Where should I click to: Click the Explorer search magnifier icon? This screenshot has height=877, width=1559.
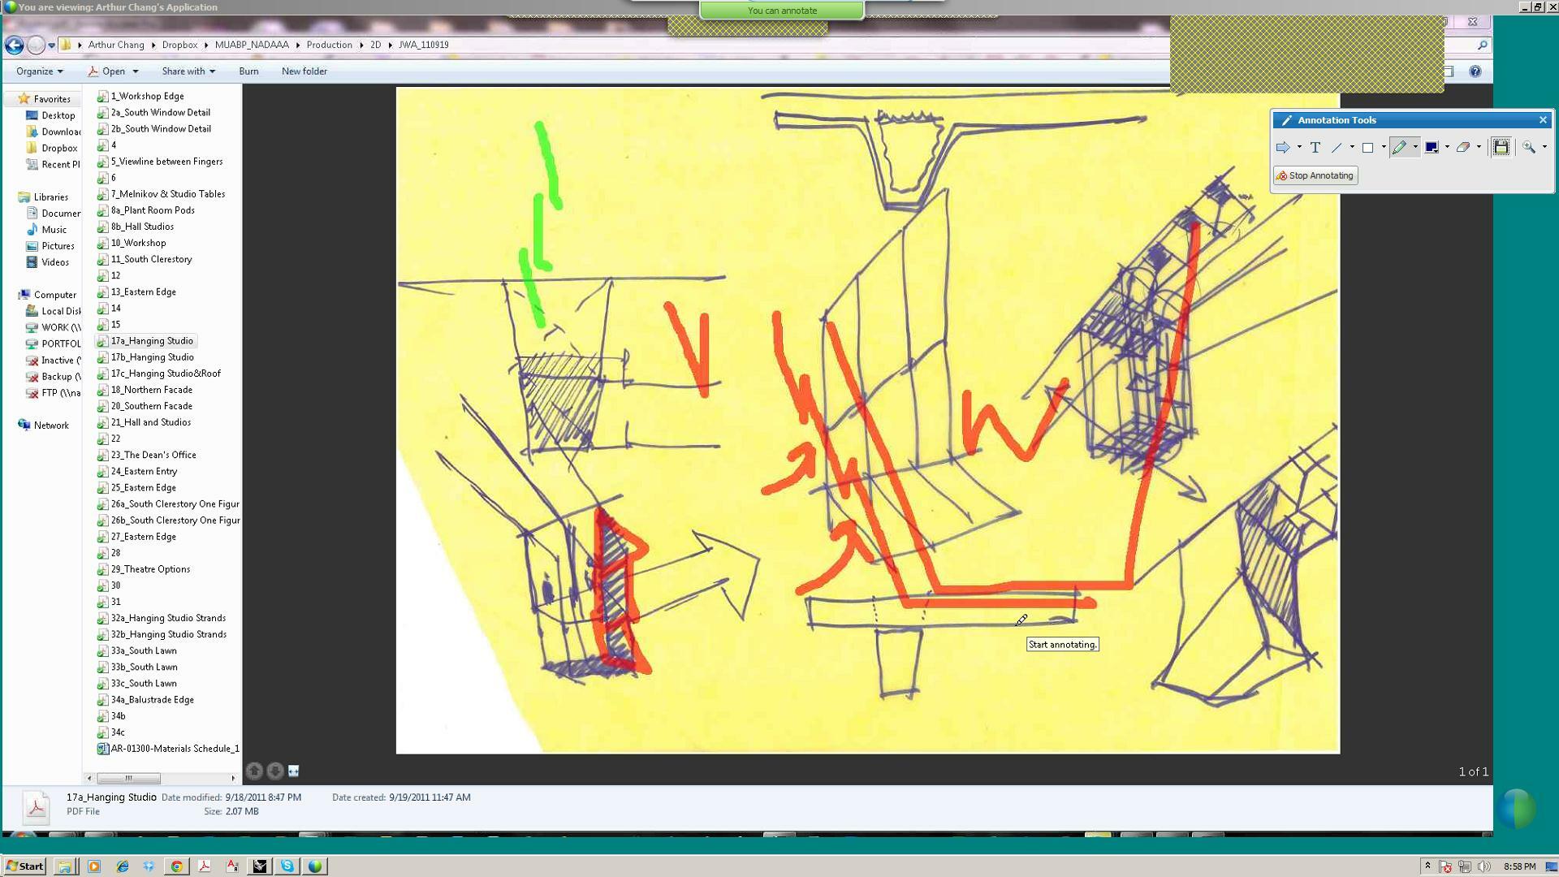pos(1483,45)
